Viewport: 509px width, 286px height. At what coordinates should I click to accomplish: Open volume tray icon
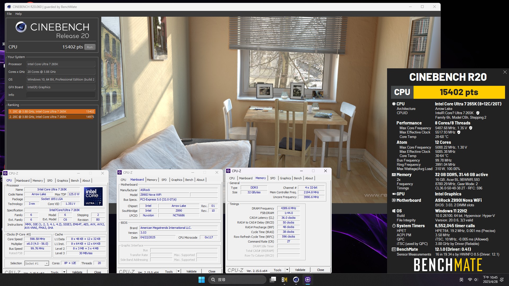[476, 280]
